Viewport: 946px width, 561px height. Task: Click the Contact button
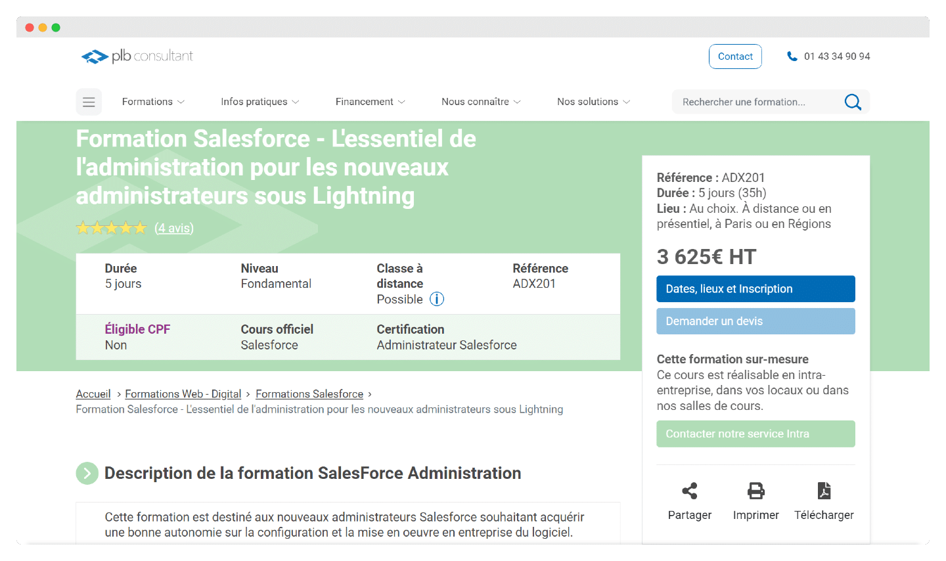pos(735,56)
